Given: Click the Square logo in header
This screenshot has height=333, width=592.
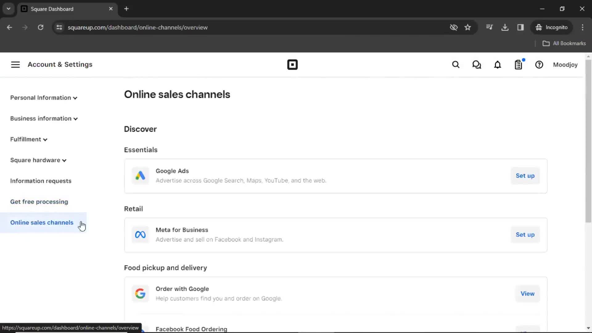Looking at the screenshot, I should [x=292, y=65].
